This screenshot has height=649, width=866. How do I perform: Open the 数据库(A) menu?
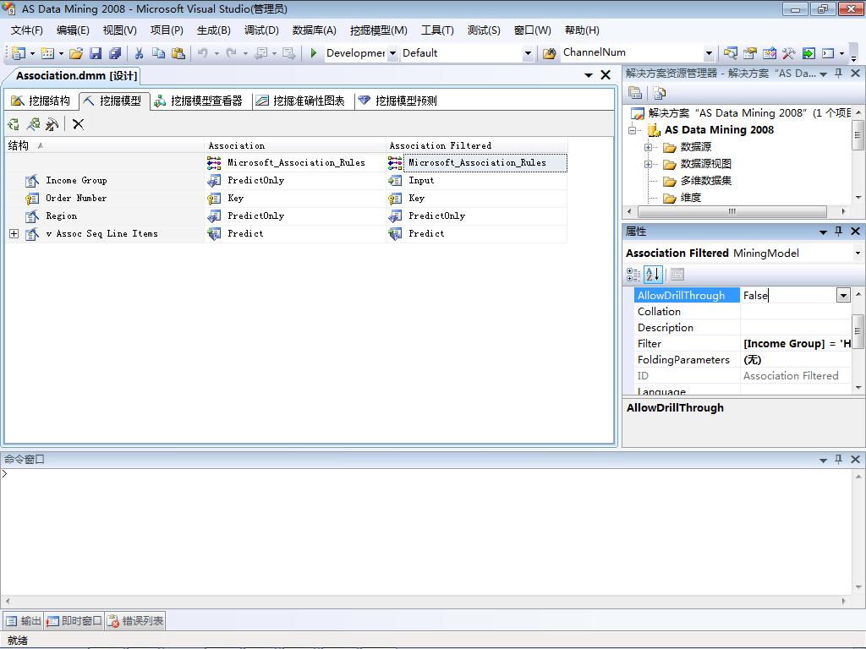pyautogui.click(x=315, y=30)
